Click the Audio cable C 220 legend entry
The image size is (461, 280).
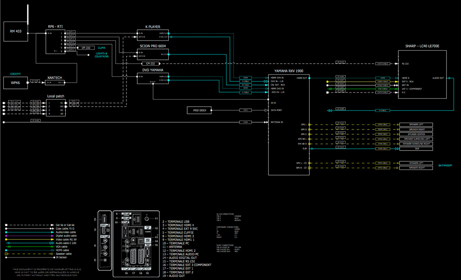pyautogui.click(x=66, y=243)
